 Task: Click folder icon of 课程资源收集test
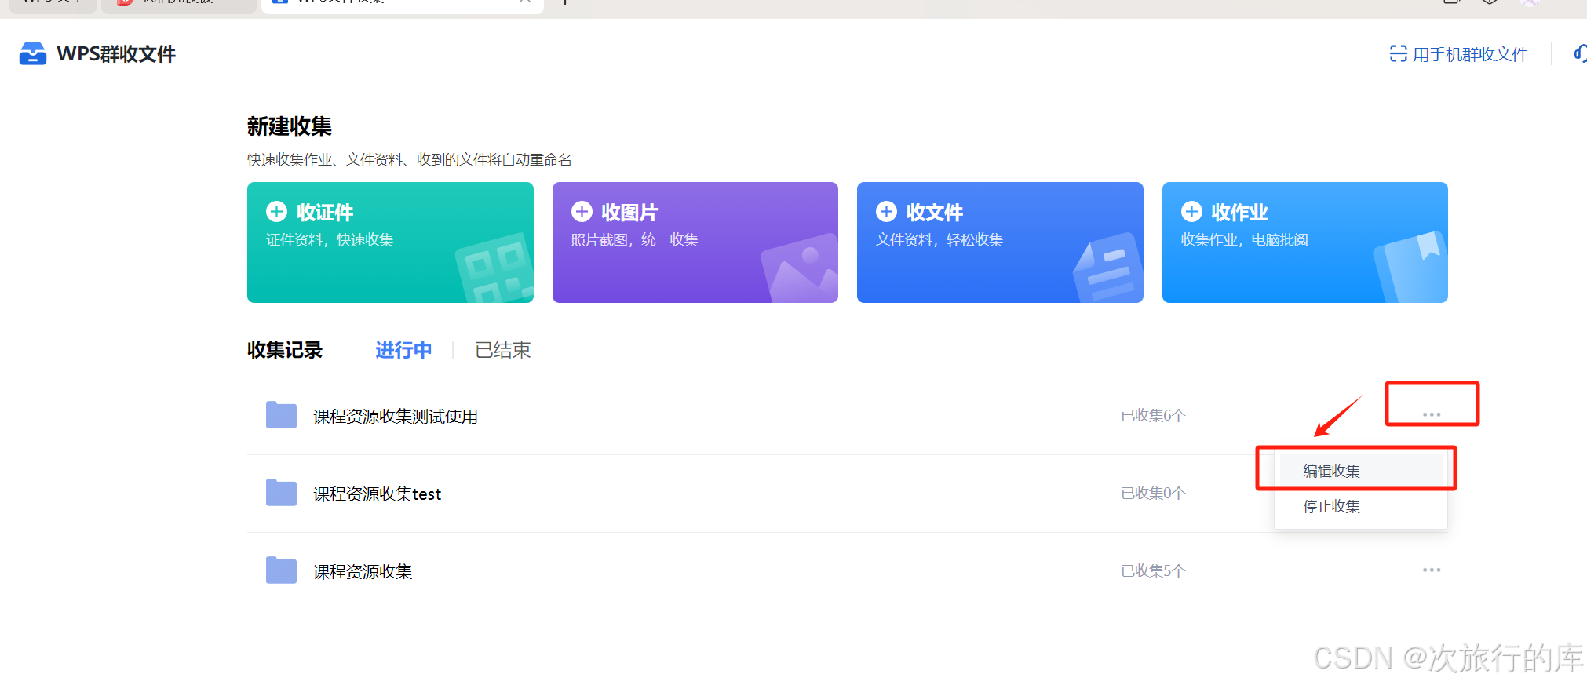281,492
